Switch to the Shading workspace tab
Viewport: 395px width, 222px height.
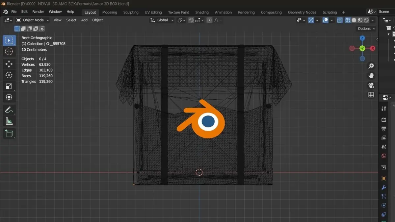tap(202, 12)
